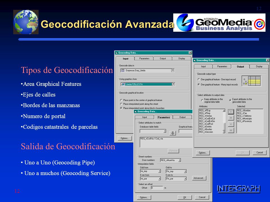270x202 pixels.
Task: Open the Even from Ini_par dropdown
Action: (160, 179)
